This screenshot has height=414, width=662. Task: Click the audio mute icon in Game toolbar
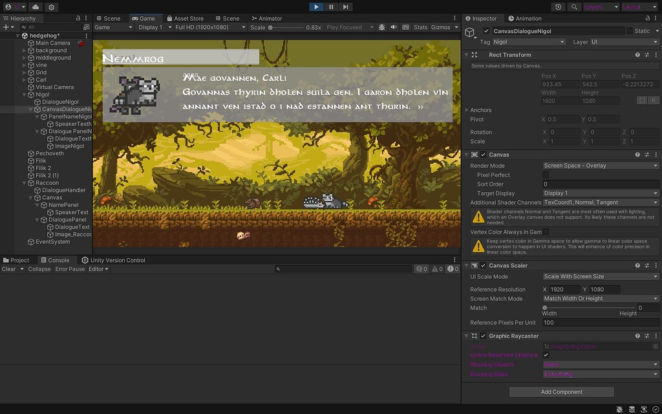[x=394, y=27]
